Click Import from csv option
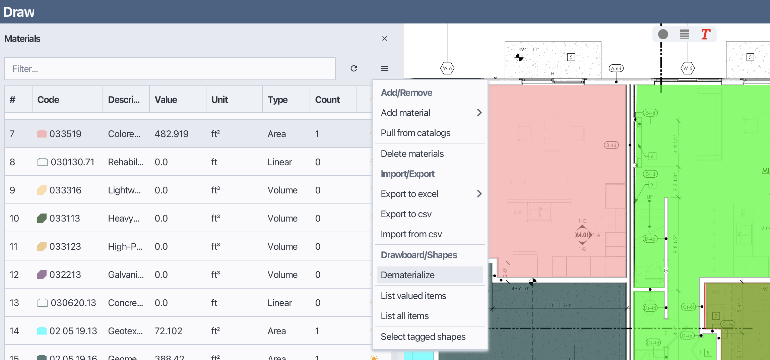Image resolution: width=770 pixels, height=360 pixels. [x=411, y=234]
